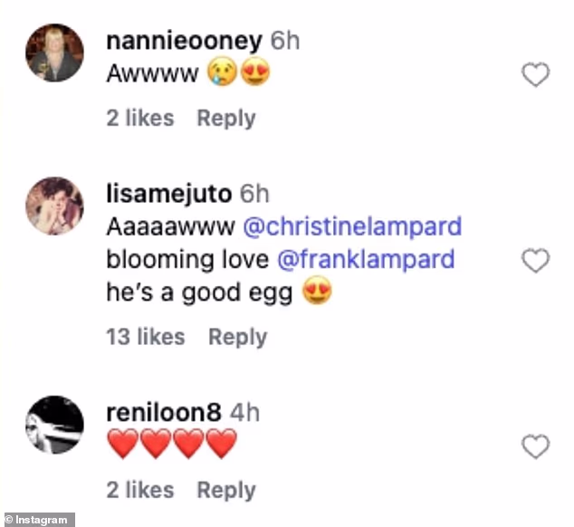Viewport: 574px width, 527px height.
Task: Like nannieooney's Awwww comment with heart icon
Action: pos(536,75)
